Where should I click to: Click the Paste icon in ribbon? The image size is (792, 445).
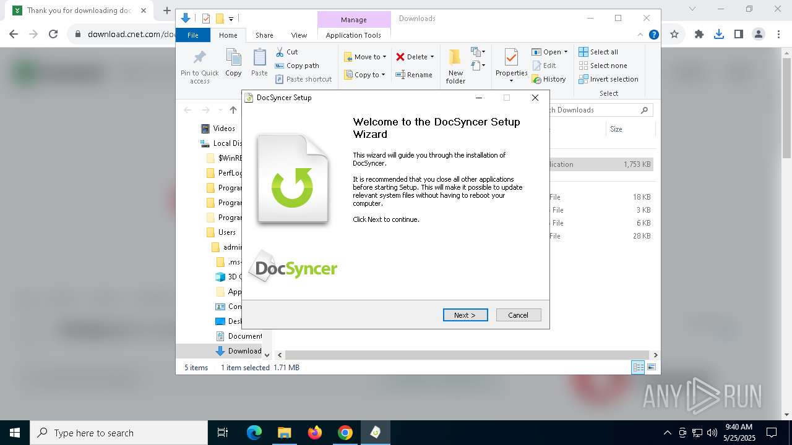259,63
